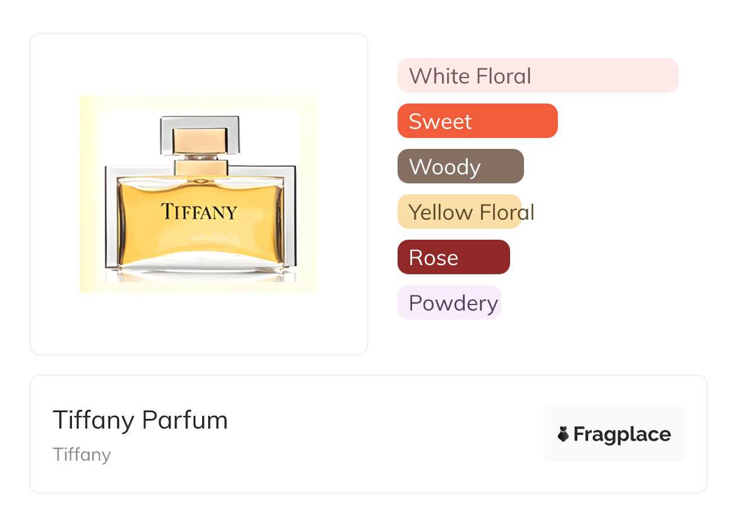Select the White Floral accord bar
Viewport: 737px width, 523px height.
(x=537, y=76)
